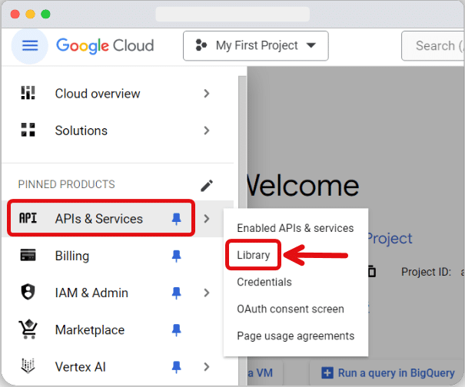The height and width of the screenshot is (387, 465).
Task: Click Run a query in BigQuery button
Action: (388, 372)
